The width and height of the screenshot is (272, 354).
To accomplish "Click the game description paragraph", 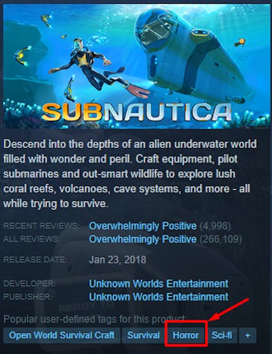I will (x=130, y=174).
